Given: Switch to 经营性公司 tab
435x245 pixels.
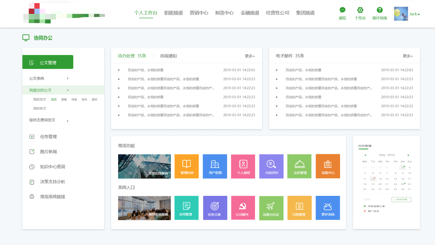Looking at the screenshot, I should pos(278,13).
